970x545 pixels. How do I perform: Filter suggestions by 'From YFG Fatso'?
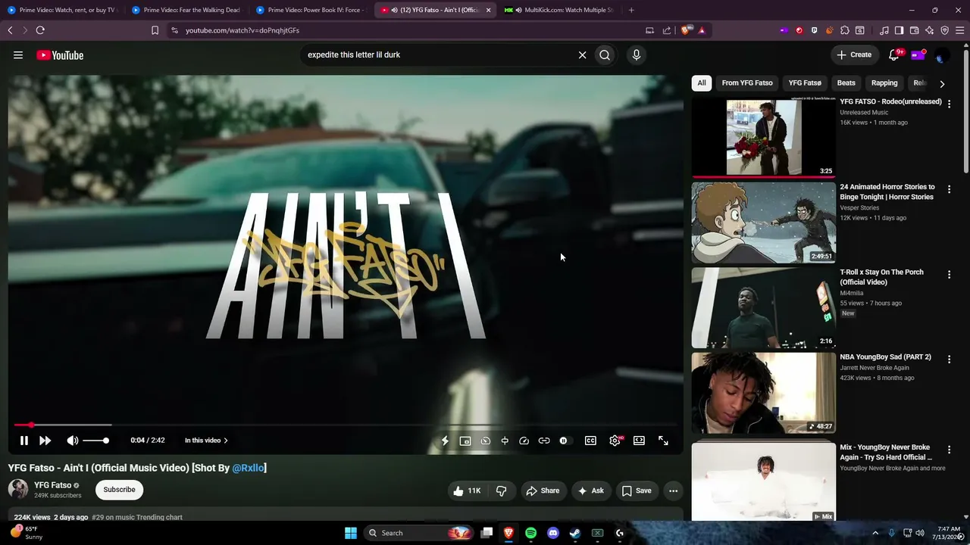pos(747,83)
